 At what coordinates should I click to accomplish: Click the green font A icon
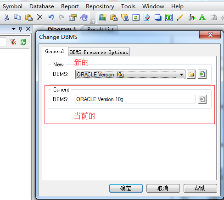pos(202,17)
